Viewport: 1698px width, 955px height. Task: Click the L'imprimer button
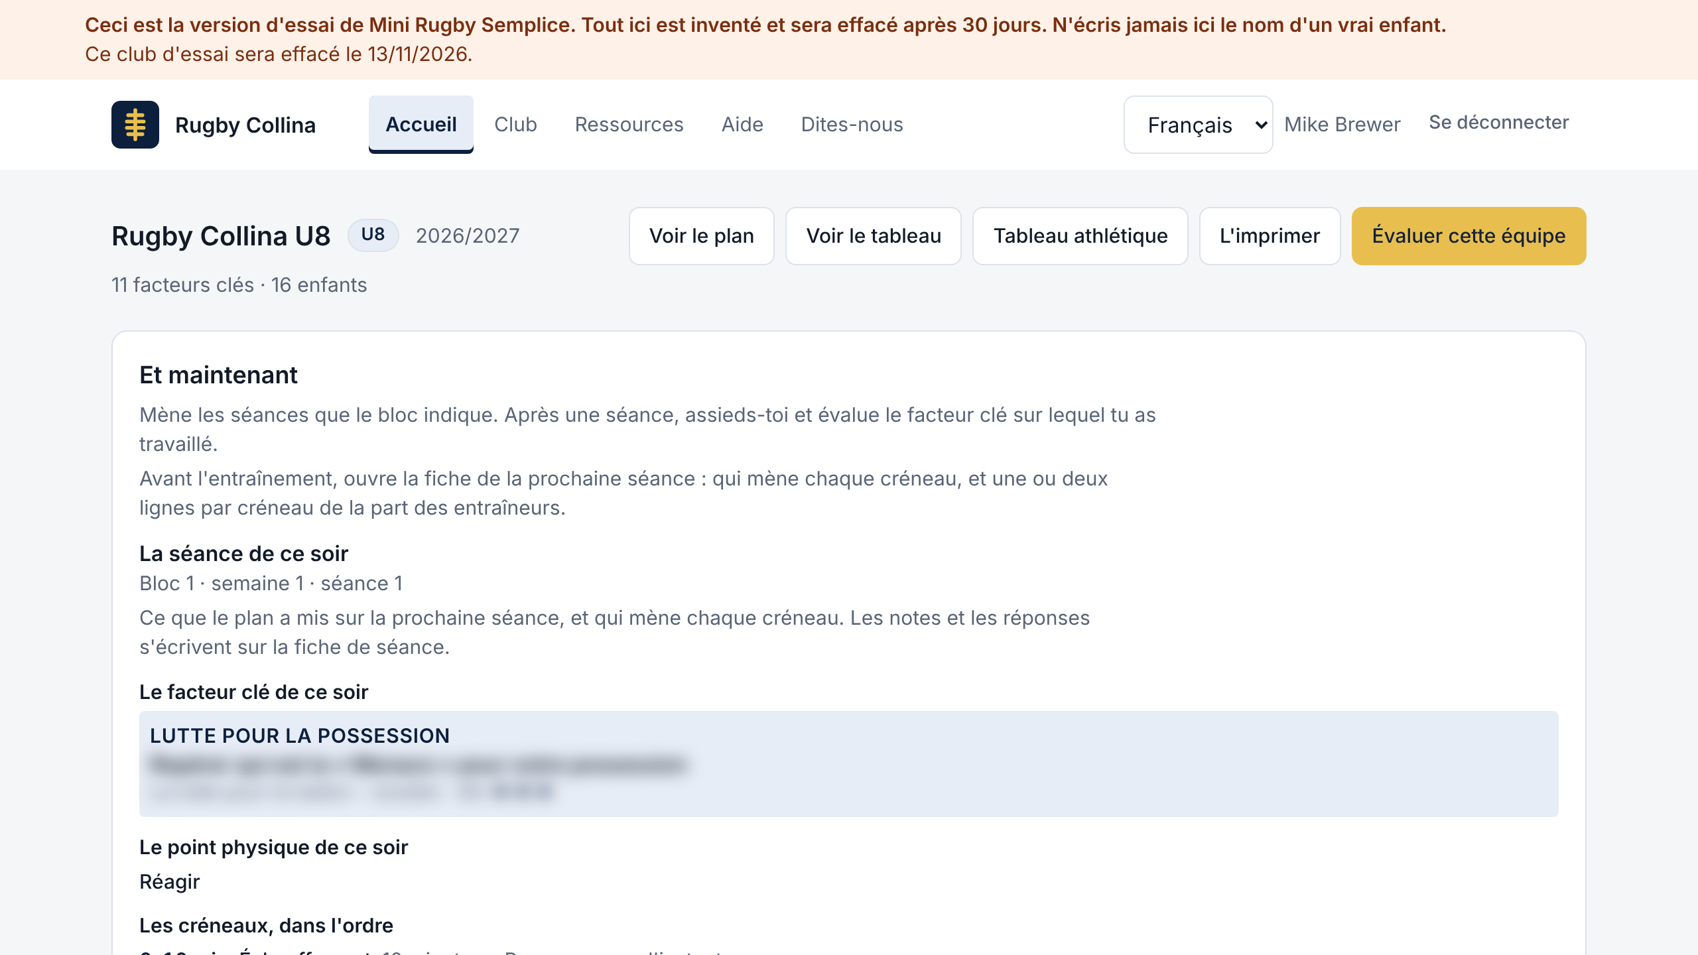coord(1270,236)
